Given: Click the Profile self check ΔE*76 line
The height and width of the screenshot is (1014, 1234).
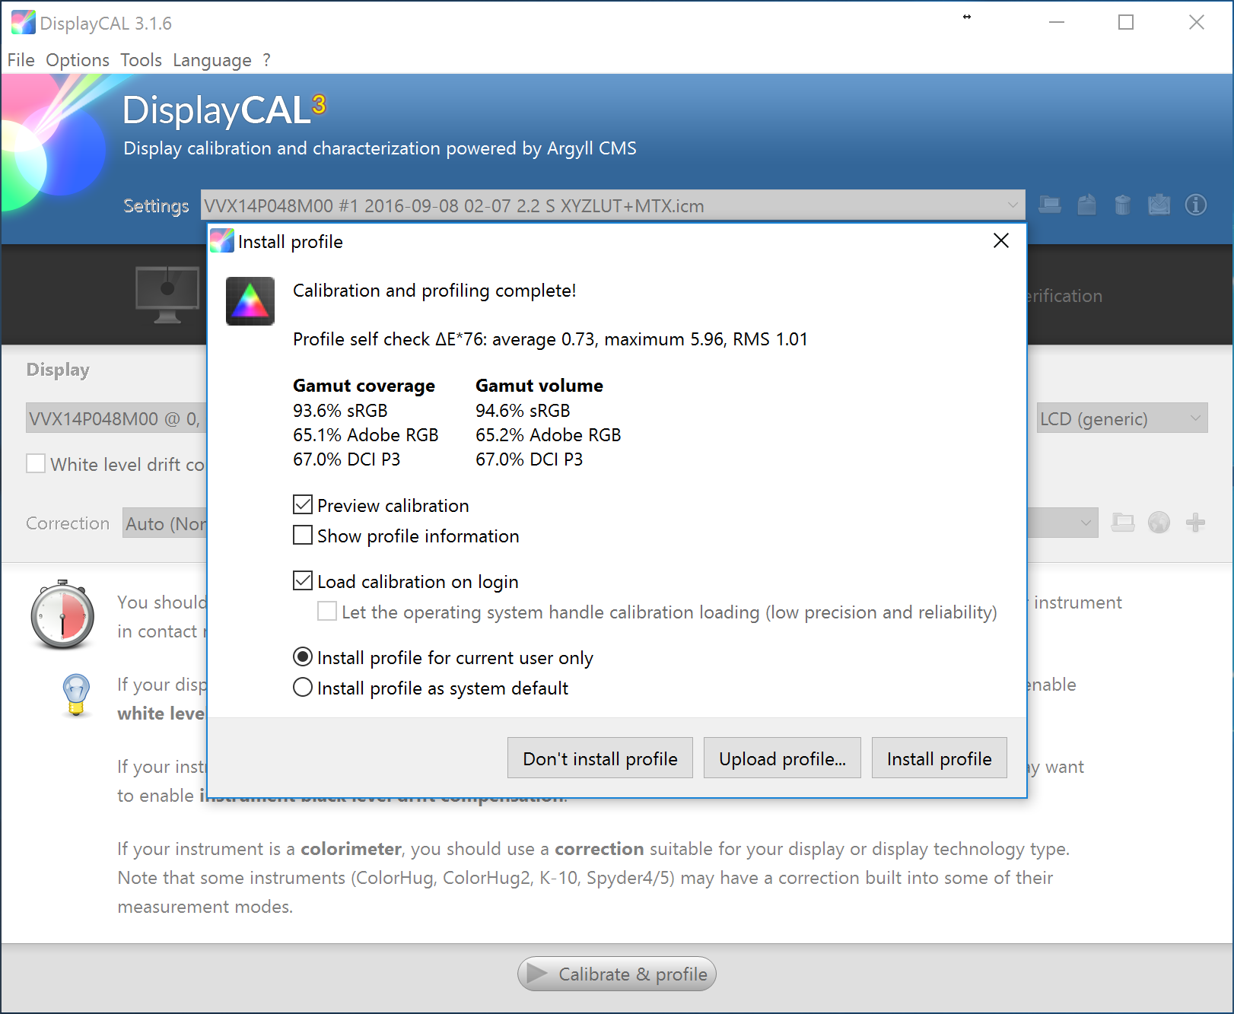Looking at the screenshot, I should 550,339.
